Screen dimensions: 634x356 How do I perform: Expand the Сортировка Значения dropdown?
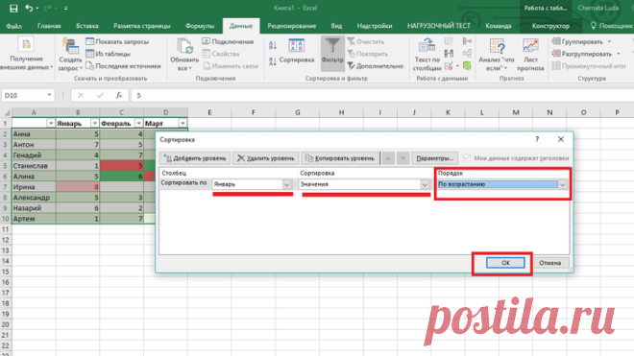(x=425, y=184)
